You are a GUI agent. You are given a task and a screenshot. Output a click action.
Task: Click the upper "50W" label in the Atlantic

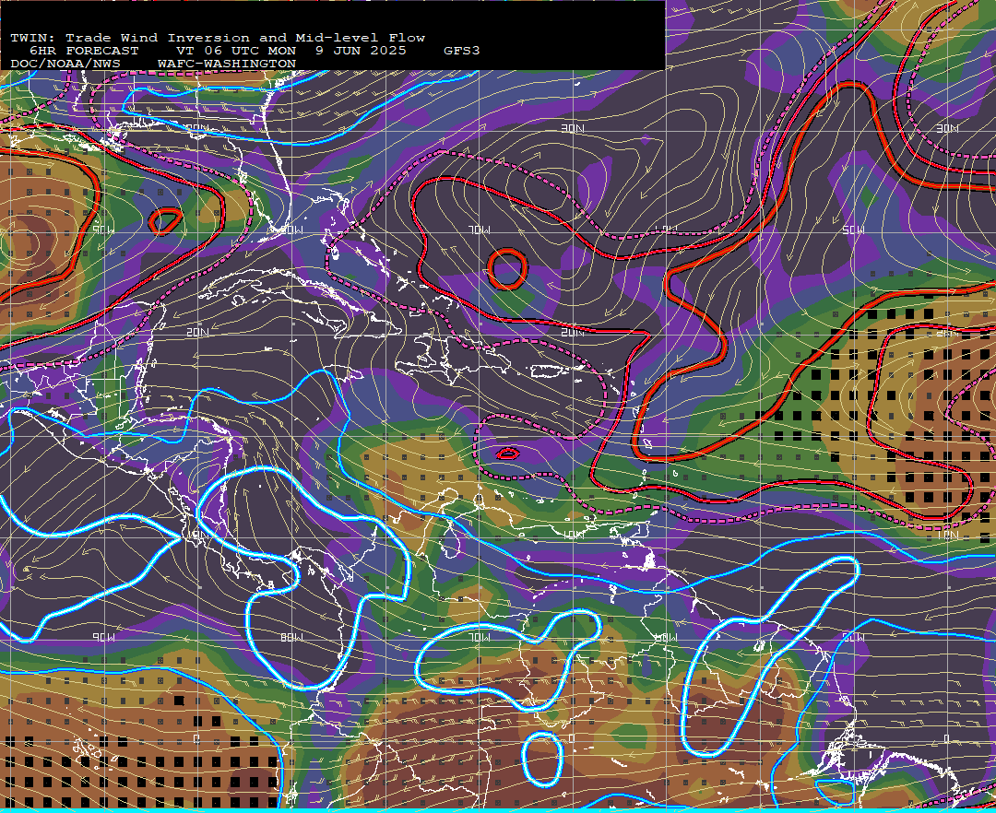click(853, 230)
